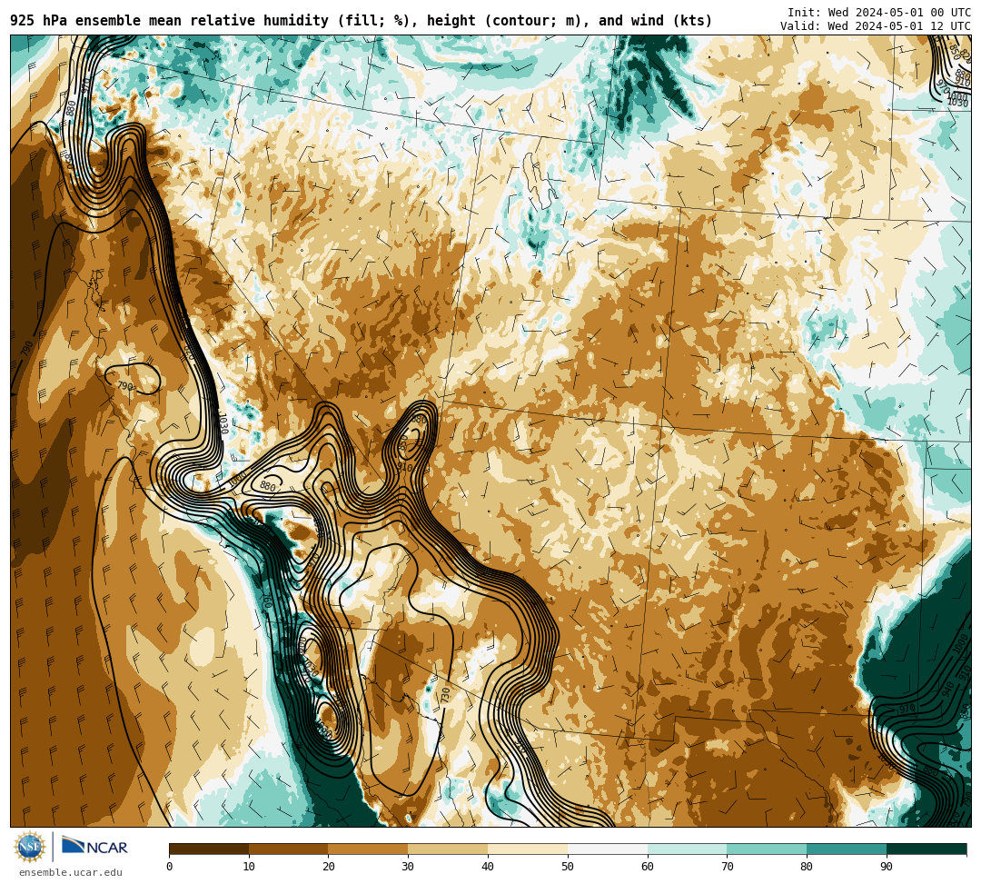Click the colorbar tick label 0

click(x=170, y=867)
